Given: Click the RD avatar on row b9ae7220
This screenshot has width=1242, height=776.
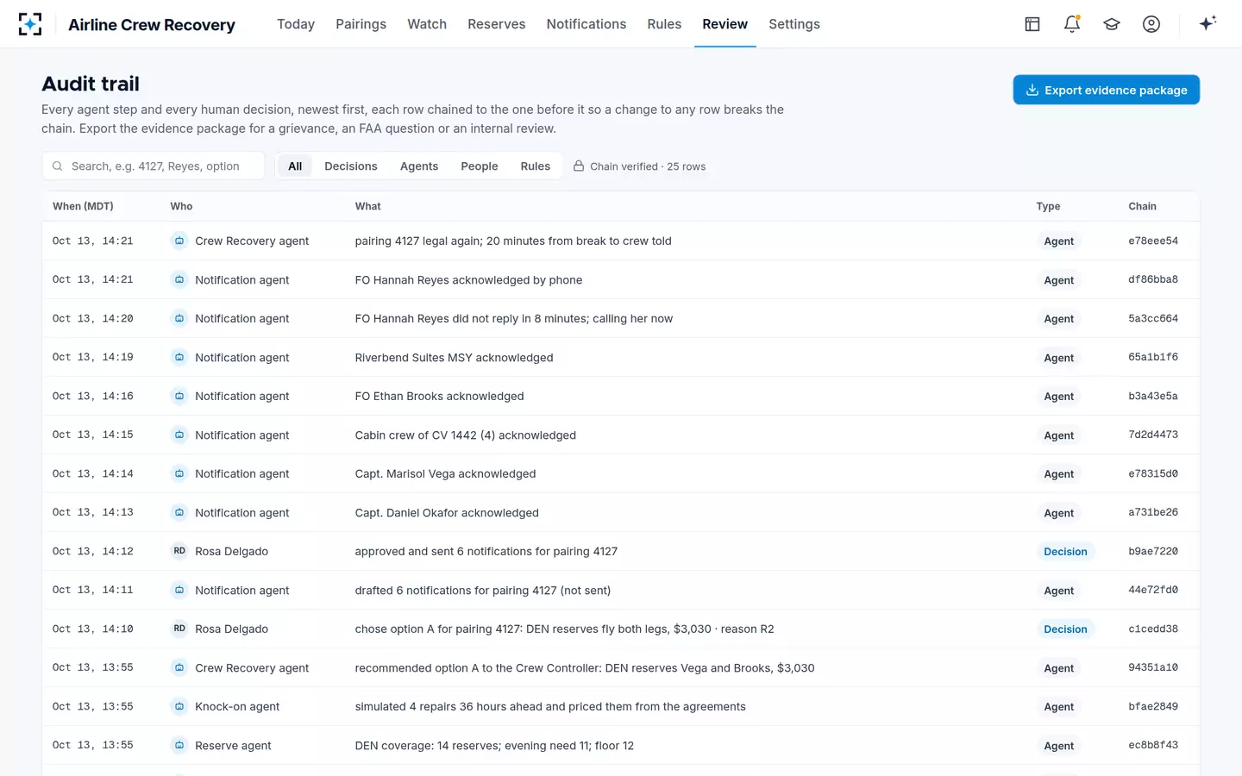Looking at the screenshot, I should [x=179, y=551].
